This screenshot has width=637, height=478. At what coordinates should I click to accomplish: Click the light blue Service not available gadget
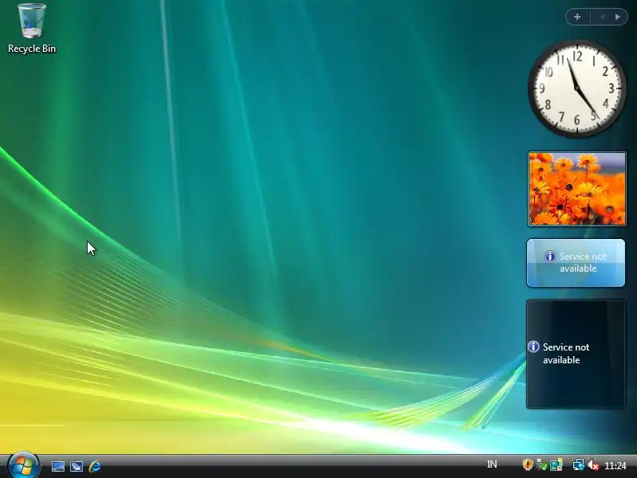click(576, 263)
